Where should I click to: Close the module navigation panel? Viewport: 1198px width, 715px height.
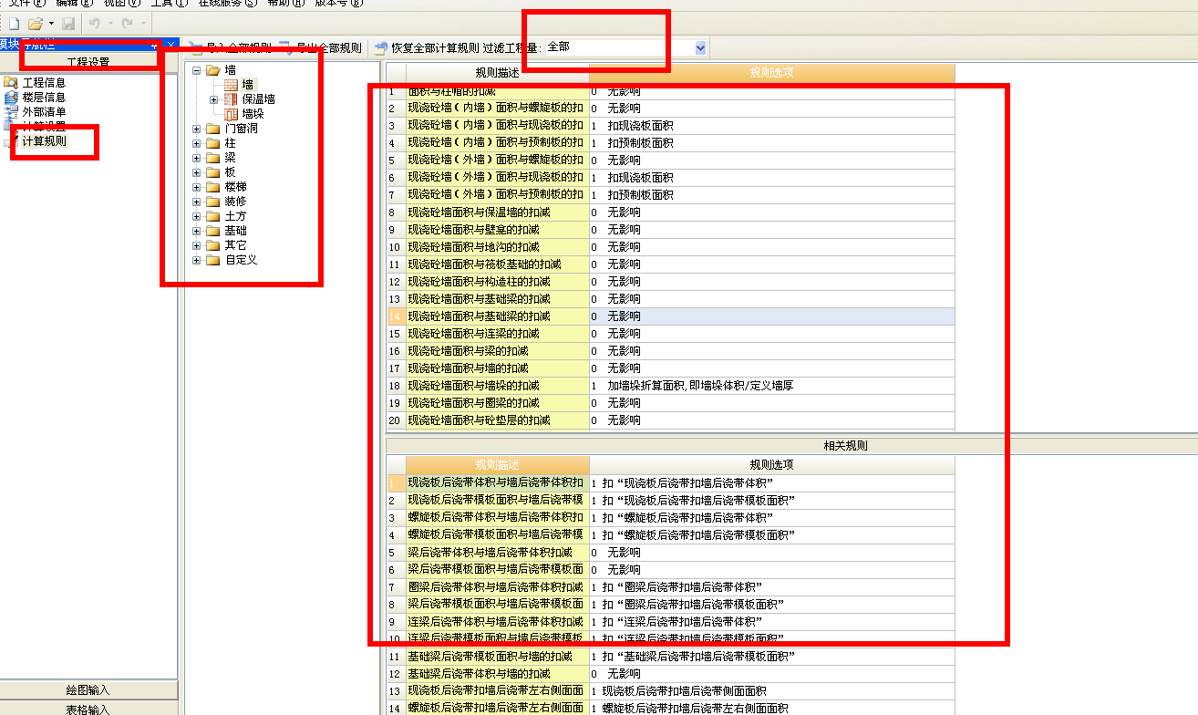point(171,44)
